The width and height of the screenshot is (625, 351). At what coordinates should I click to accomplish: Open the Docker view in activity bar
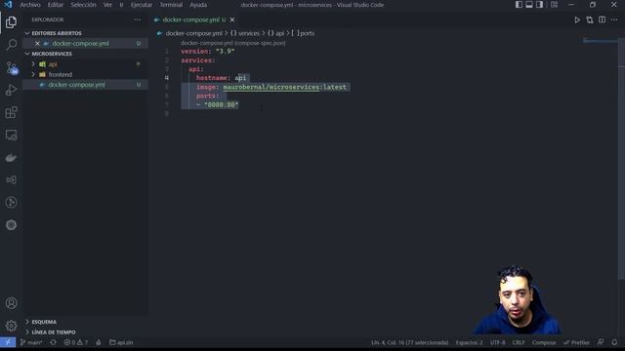pos(11,158)
